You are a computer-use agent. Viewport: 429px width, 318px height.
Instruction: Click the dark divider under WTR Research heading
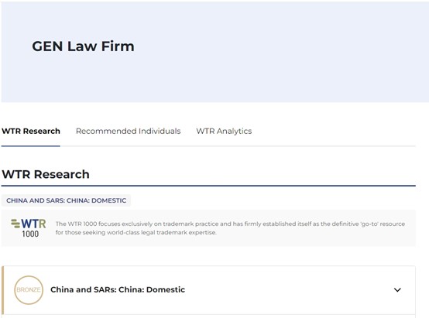point(208,186)
